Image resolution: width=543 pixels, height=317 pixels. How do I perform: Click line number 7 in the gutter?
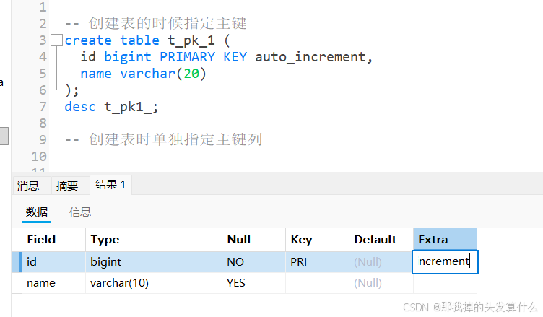tap(43, 107)
